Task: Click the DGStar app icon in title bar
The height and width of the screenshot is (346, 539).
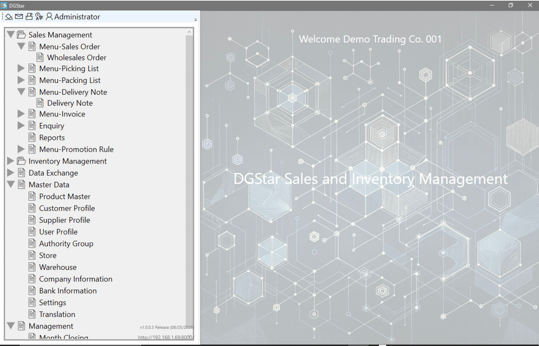Action: (x=4, y=5)
